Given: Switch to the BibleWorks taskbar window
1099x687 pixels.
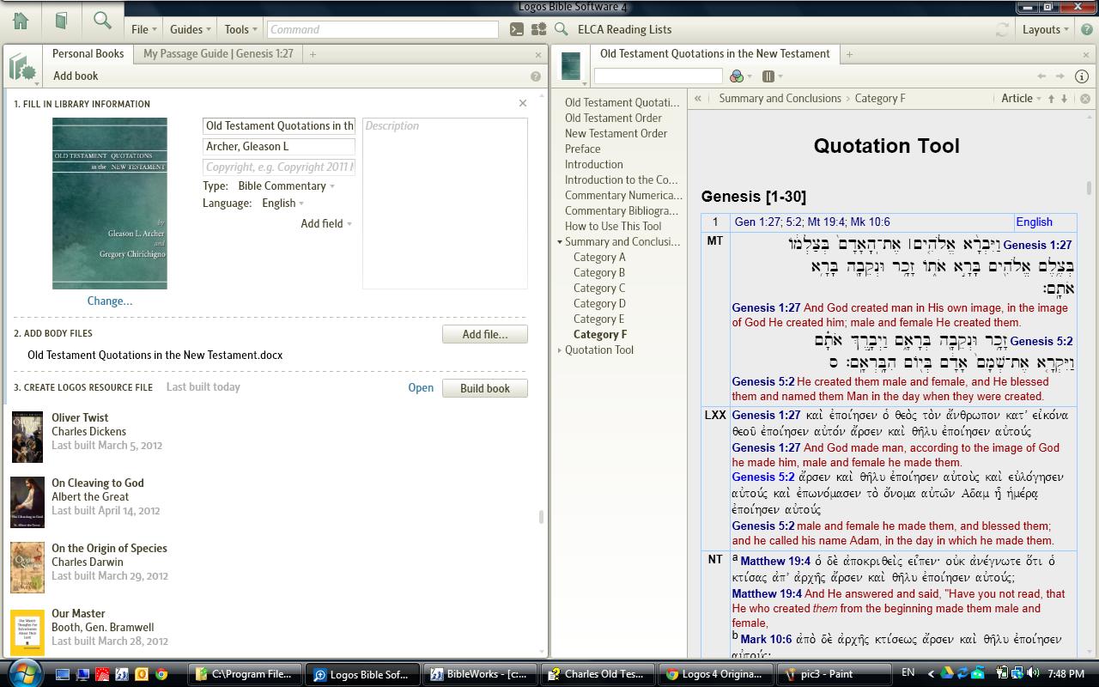Looking at the screenshot, I should pos(480,674).
